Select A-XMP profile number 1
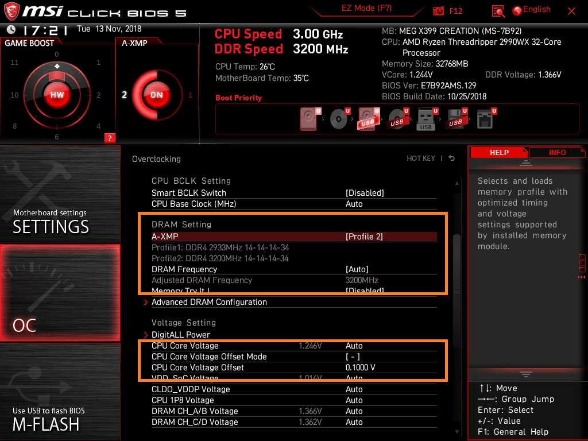 click(190, 95)
